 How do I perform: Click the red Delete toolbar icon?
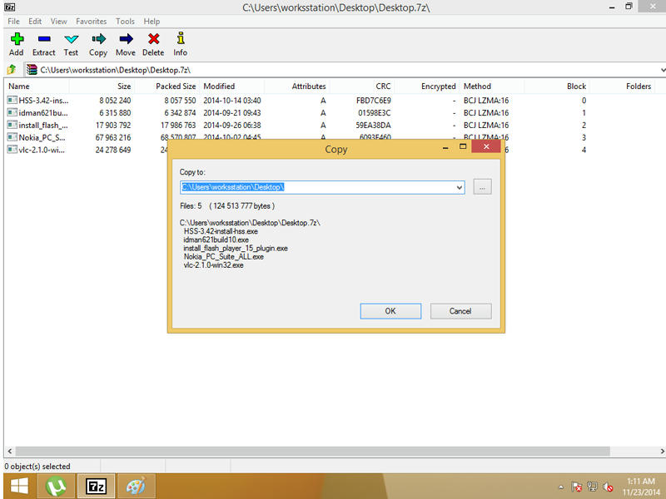pos(153,39)
